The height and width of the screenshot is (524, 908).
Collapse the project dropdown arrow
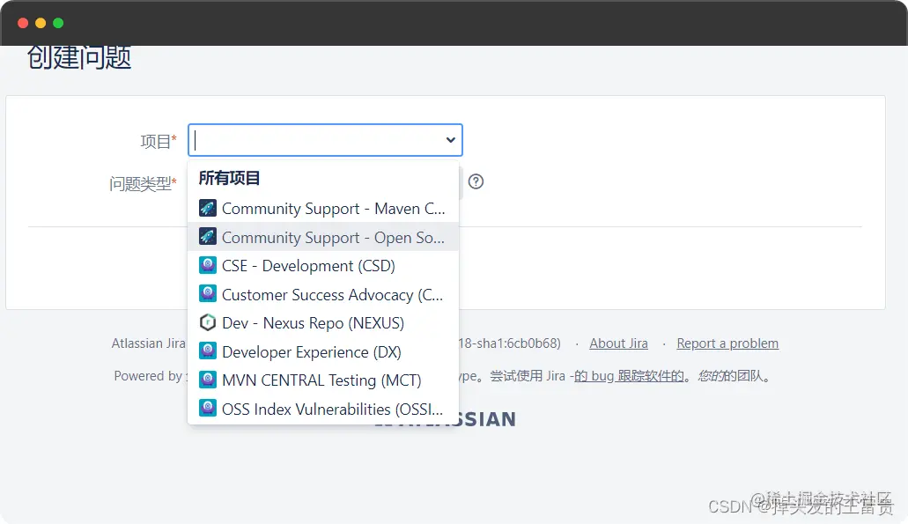pos(451,140)
